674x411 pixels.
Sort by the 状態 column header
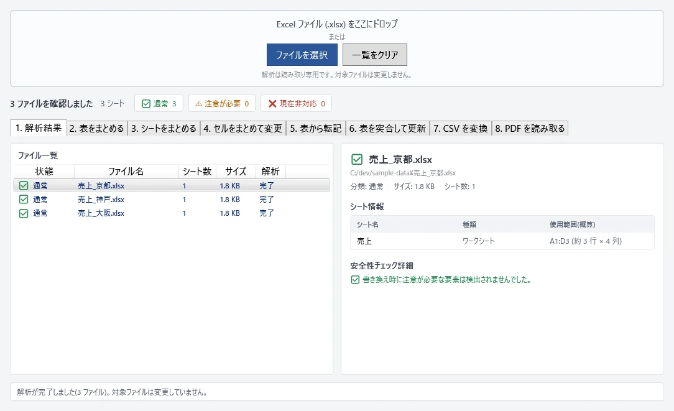click(44, 171)
